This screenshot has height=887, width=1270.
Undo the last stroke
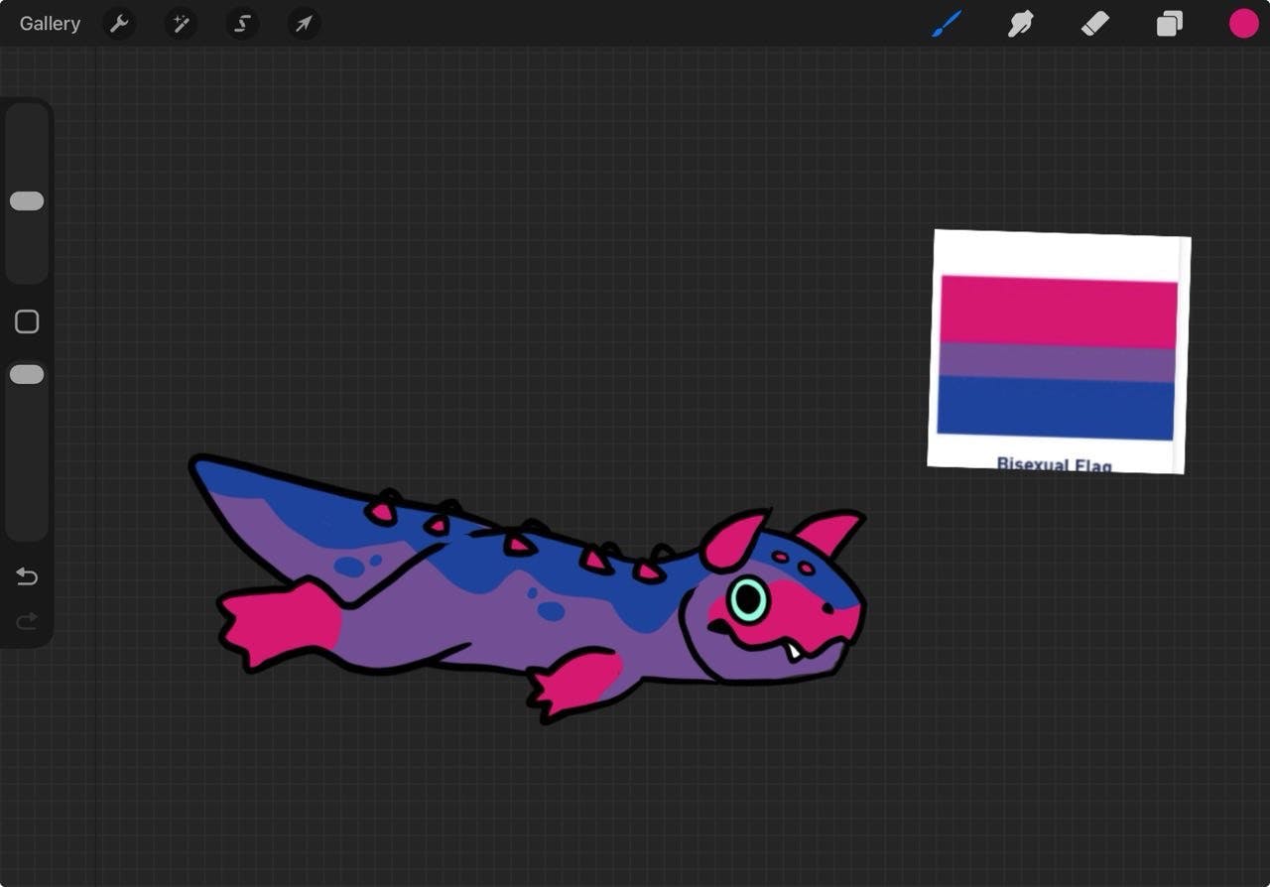tap(27, 576)
